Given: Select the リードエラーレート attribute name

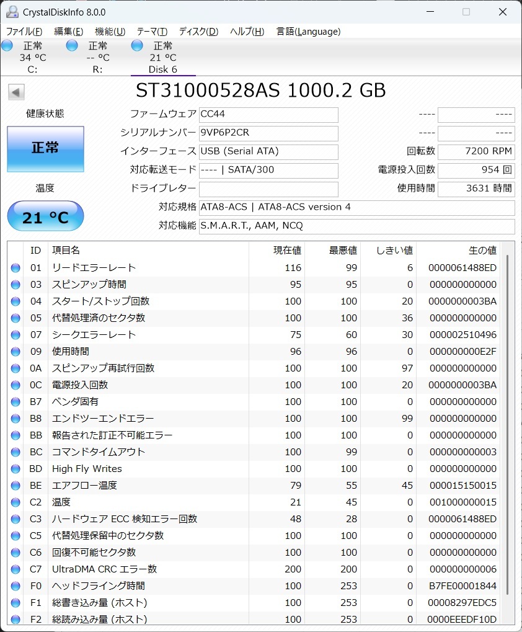Looking at the screenshot, I should 94,268.
